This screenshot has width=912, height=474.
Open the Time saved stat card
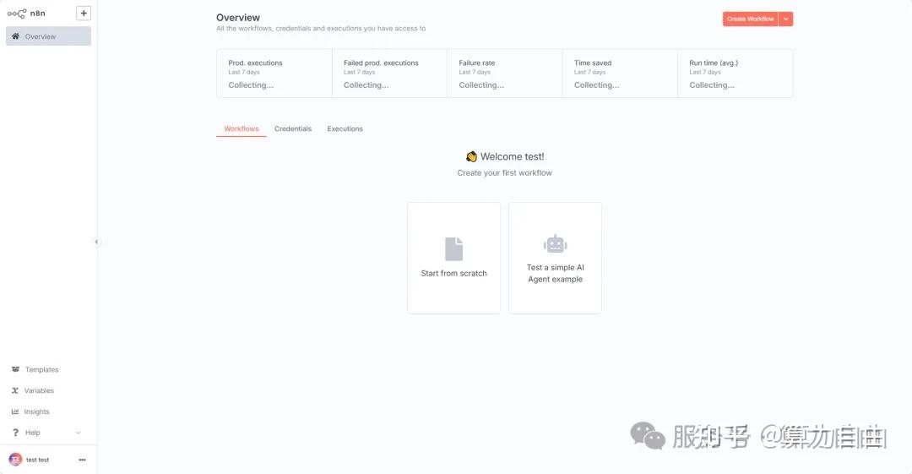tap(620, 74)
